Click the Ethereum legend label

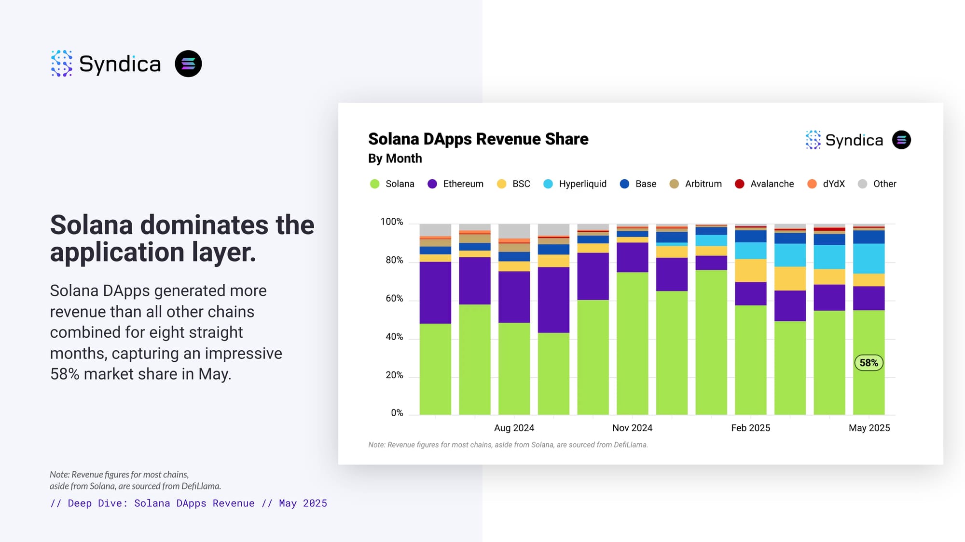tap(463, 184)
